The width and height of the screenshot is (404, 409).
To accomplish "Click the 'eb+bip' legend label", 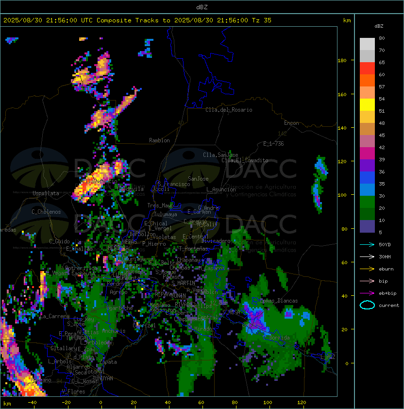I will 387,293.
